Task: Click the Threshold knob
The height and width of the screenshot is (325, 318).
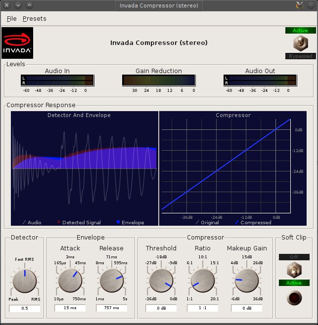Action: [161, 281]
